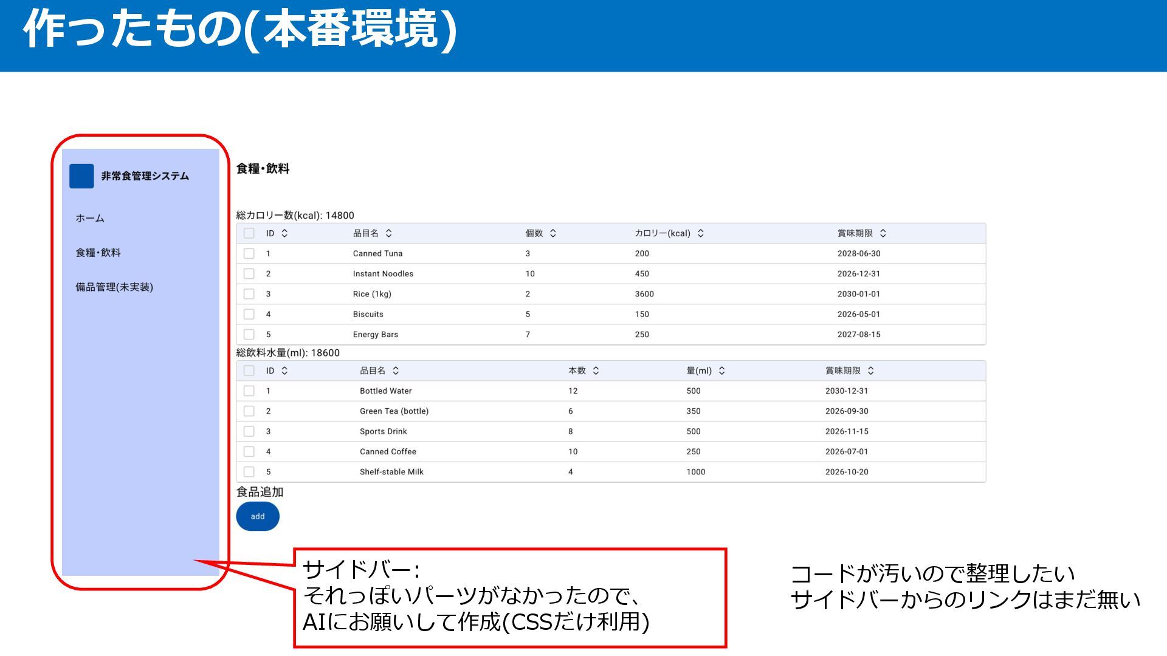Sort food table by 個数 arrows

tap(553, 233)
